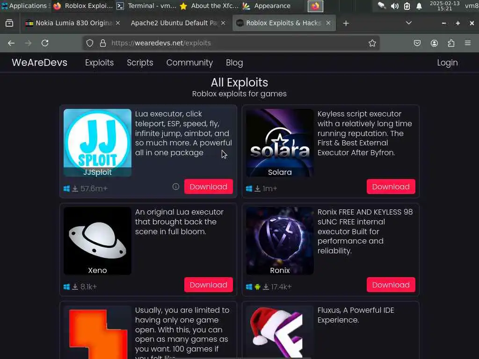
Task: Click Download for Solara
Action: pos(391,187)
